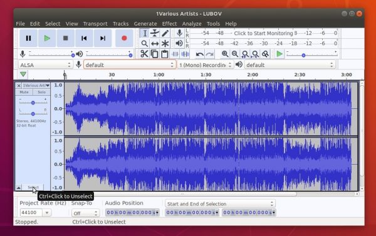Open the recording device default dropdown
The height and width of the screenshot is (236, 376).
pyautogui.click(x=130, y=65)
